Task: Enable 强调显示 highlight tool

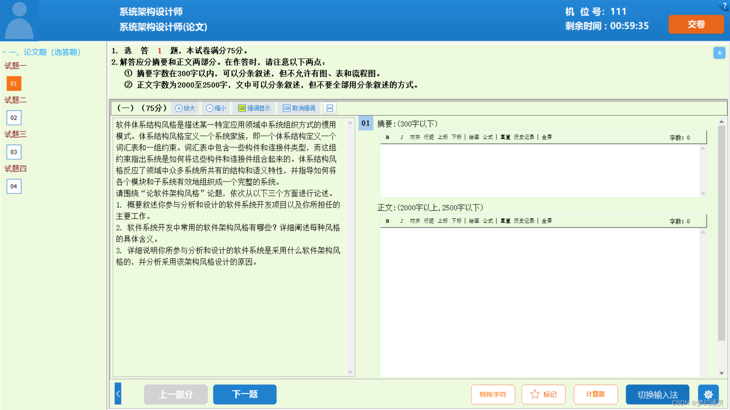Action: 254,108
